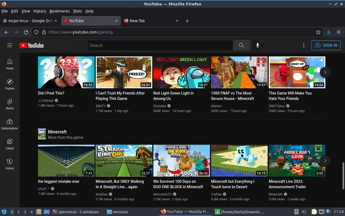Open the YouTube hamburger guide menu

point(10,45)
